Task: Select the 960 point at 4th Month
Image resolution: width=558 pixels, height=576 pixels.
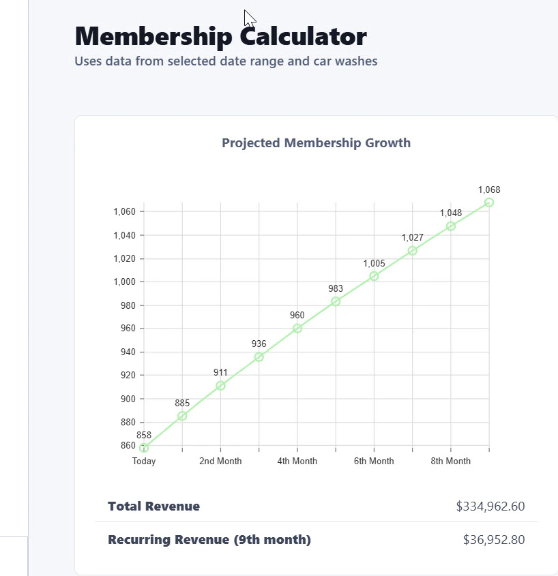Action: 297,329
